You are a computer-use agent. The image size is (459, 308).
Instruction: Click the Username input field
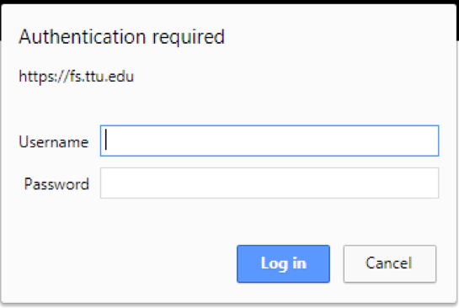click(270, 141)
